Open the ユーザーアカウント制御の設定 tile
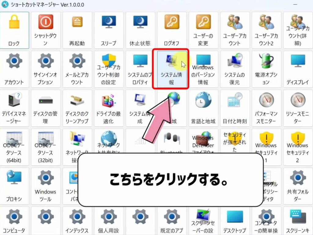Screen dimensions: 313x235 coord(108,69)
